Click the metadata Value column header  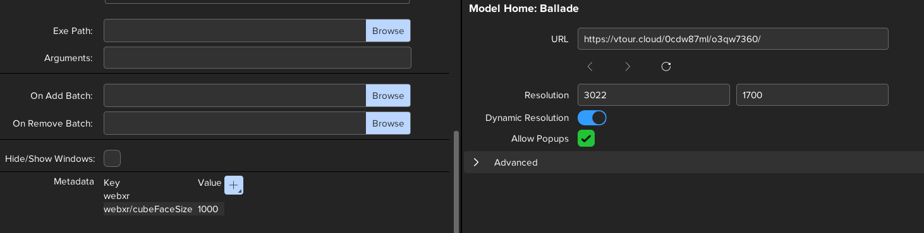209,183
